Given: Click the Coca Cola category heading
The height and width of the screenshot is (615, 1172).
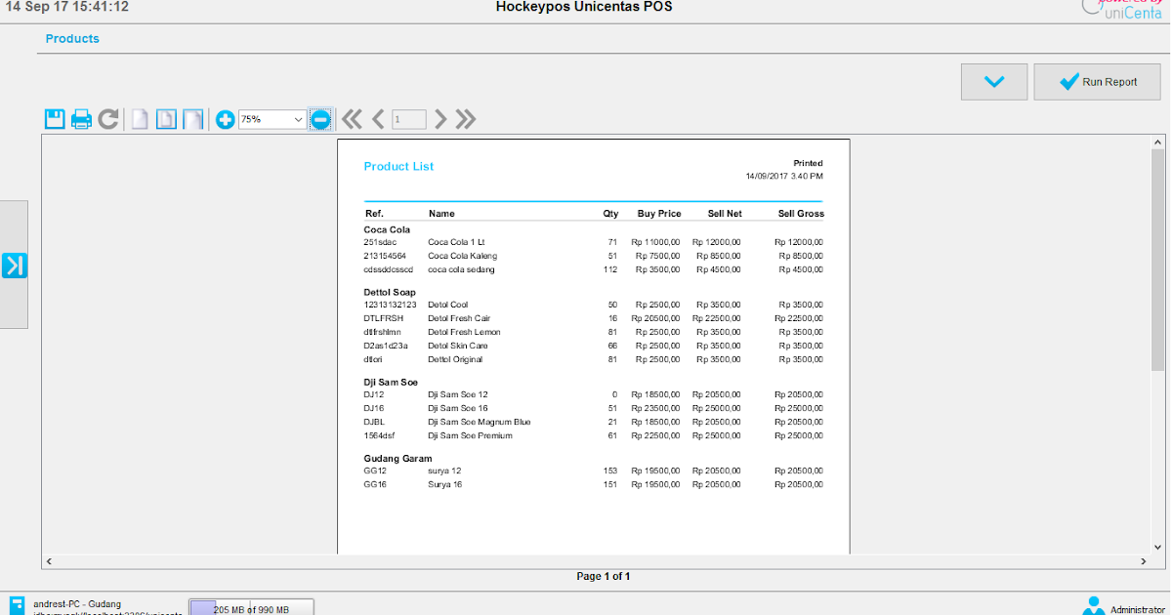Looking at the screenshot, I should point(387,230).
